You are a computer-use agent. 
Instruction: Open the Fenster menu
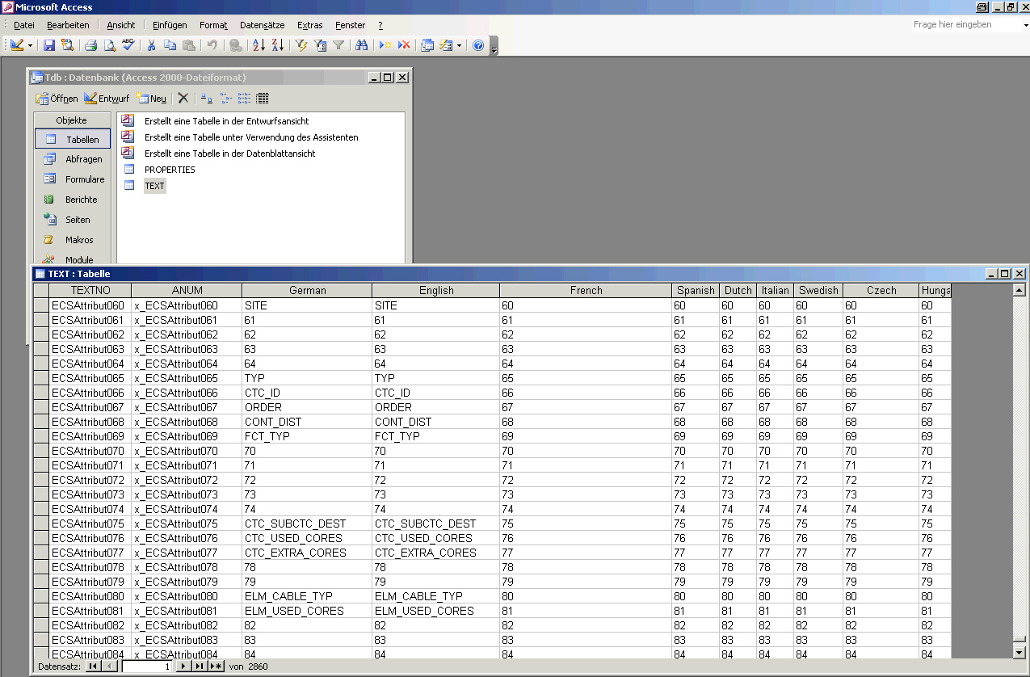click(350, 25)
